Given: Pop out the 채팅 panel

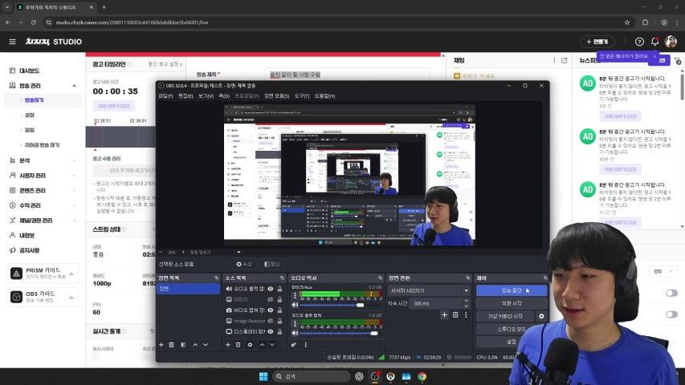Looking at the screenshot, I should pos(565,61).
